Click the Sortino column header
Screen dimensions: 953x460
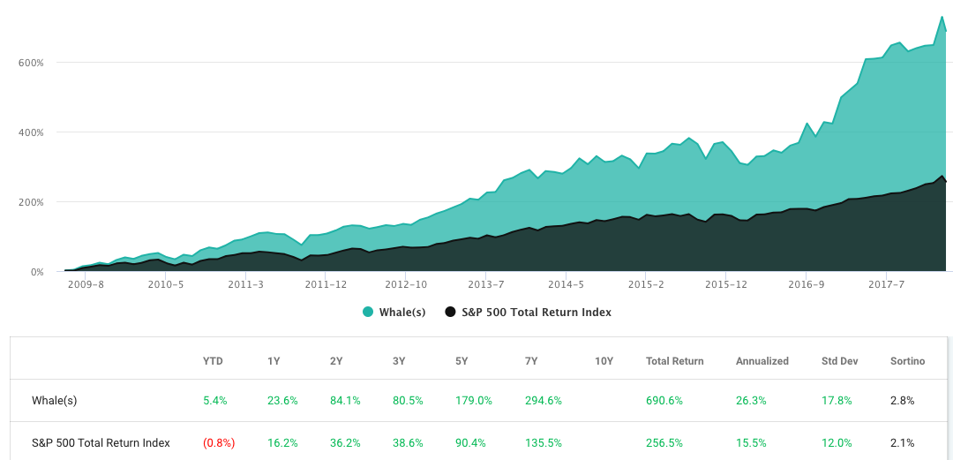(907, 361)
